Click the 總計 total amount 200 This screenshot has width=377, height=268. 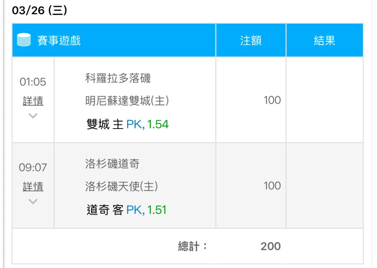pos(271,246)
